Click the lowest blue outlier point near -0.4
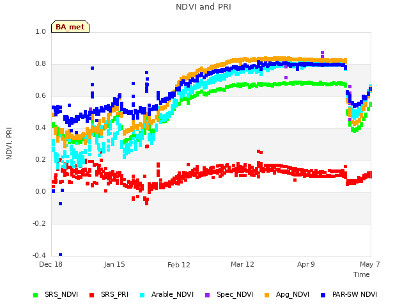 click(60, 255)
